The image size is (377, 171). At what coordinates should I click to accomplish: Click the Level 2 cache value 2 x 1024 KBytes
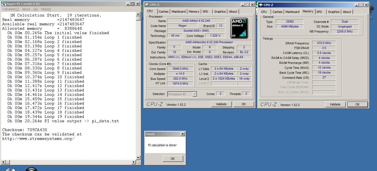(224, 78)
